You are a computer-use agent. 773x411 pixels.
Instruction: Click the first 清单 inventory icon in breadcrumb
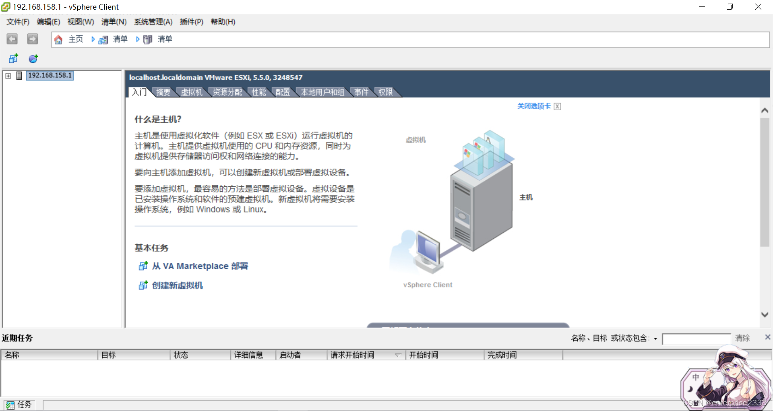103,39
